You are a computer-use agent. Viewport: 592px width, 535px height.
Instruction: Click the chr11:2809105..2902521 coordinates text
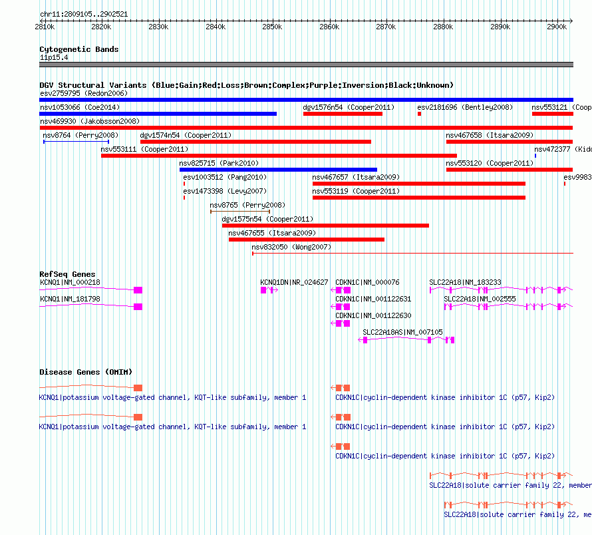pos(84,15)
